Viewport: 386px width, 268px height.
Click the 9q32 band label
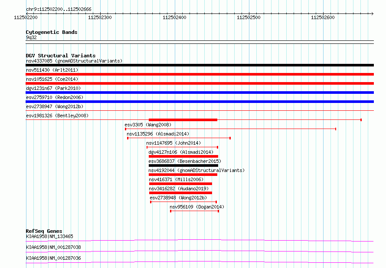click(x=31, y=37)
